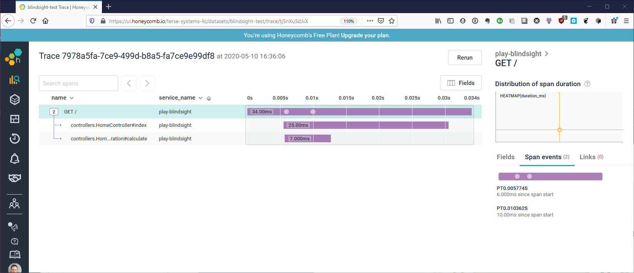Open the documentation book icon in sidebar
The width and height of the screenshot is (634, 273).
coord(15,254)
